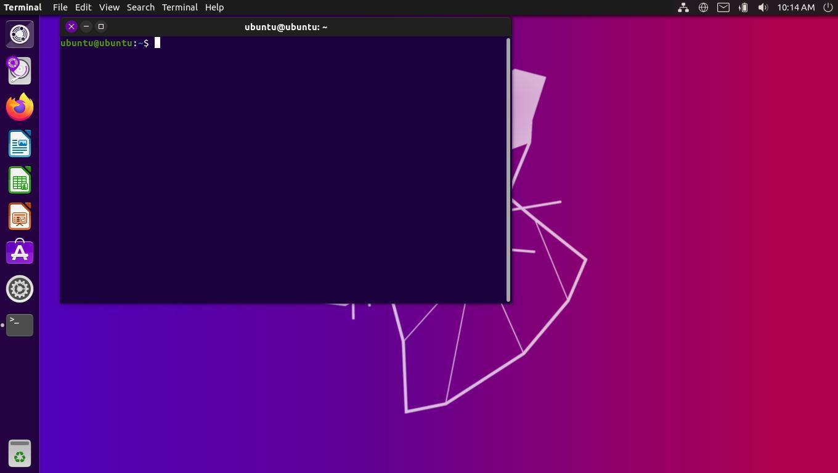Open the power session menu
838x473 pixels.
coord(828,7)
